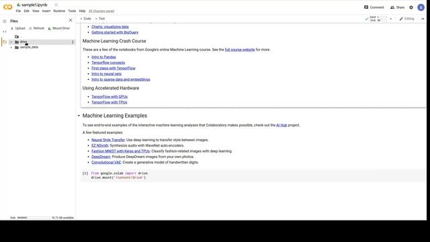Screen dimensions: 430x242
Task: Open the DeepDream link
Action: point(101,157)
